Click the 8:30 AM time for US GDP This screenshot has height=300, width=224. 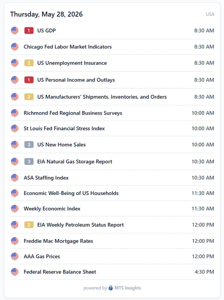click(204, 30)
